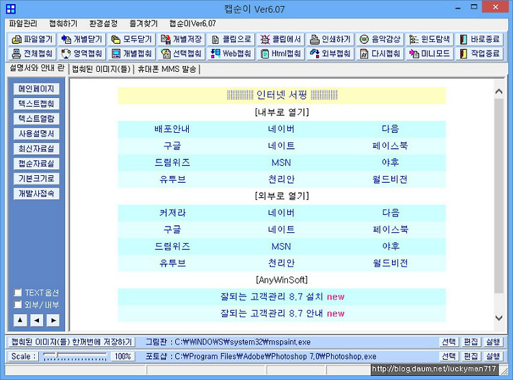Open MSN link under 내부로 열기
This screenshot has width=513, height=380.
pos(281,162)
